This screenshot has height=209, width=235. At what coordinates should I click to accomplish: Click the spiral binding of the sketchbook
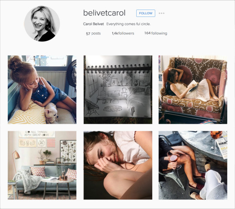pos(119,68)
